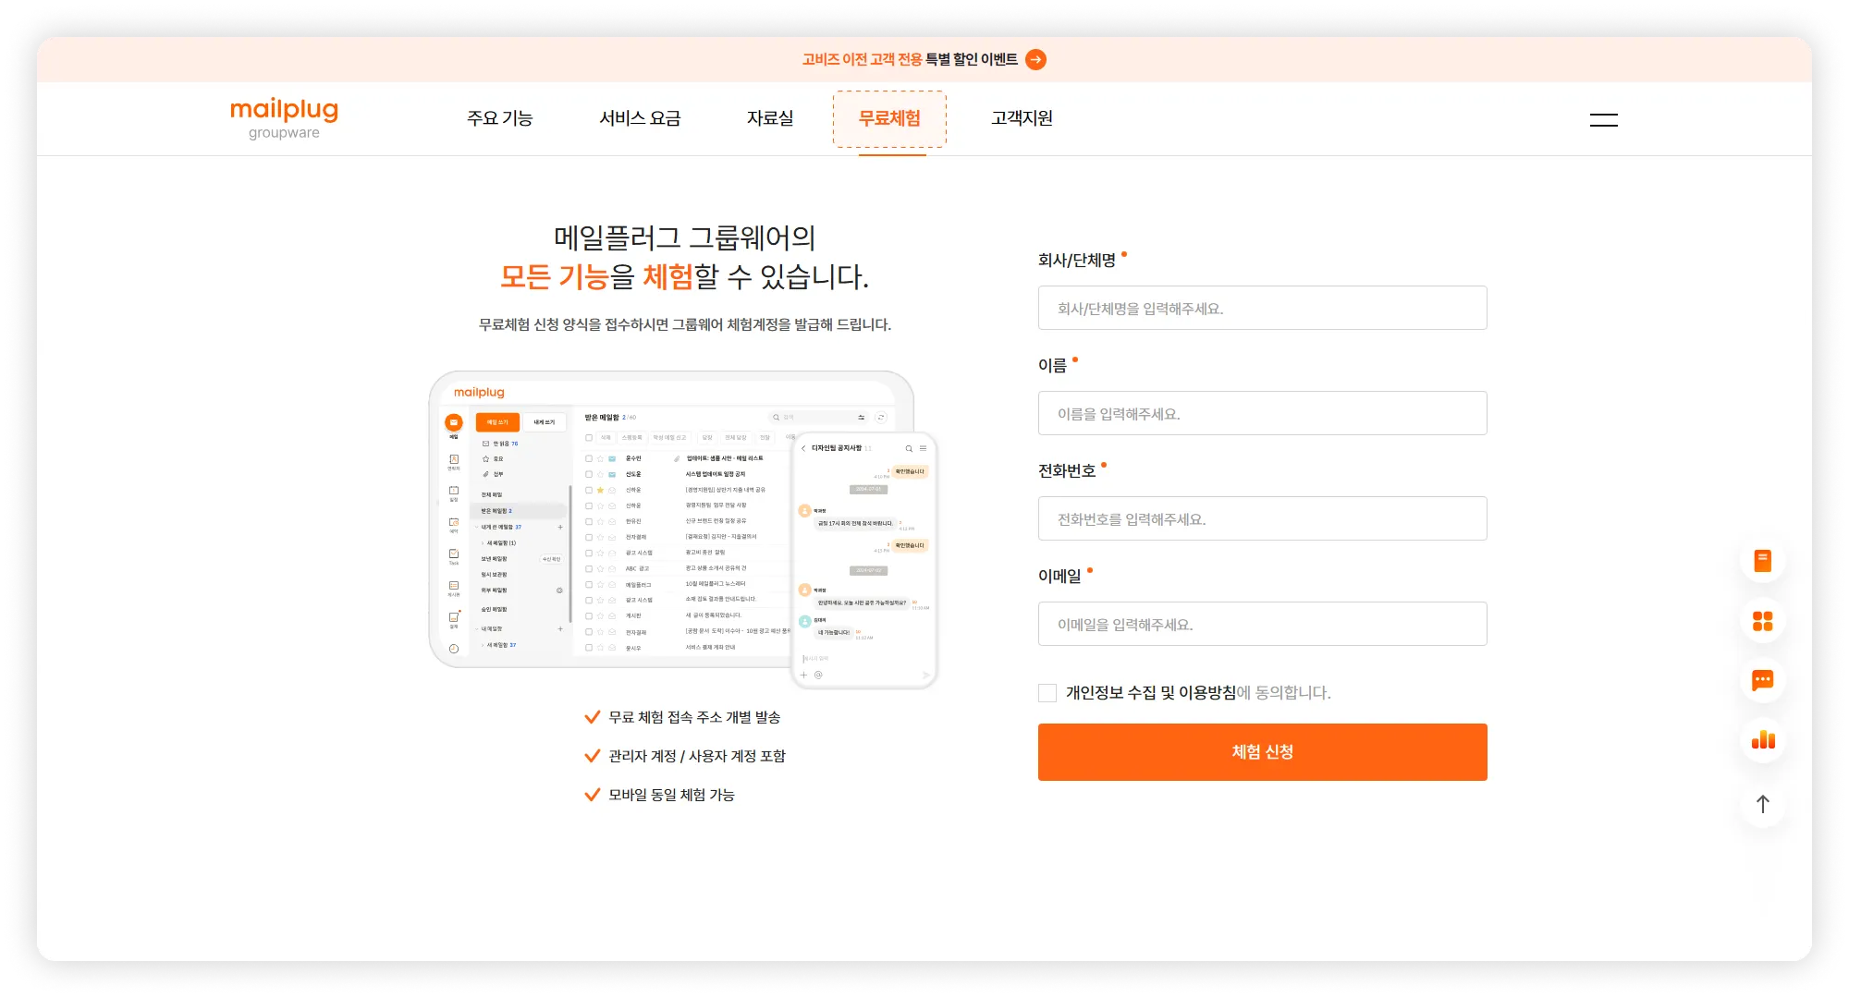Click the 이메일 input field
The width and height of the screenshot is (1849, 998).
[x=1262, y=625]
